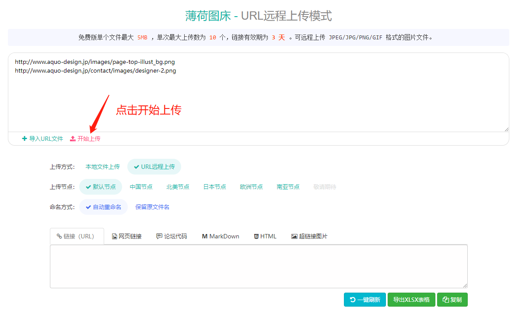Screen dimensions: 522x311
Task: Click the disabled 敬请期待 node option
Action: [x=325, y=187]
